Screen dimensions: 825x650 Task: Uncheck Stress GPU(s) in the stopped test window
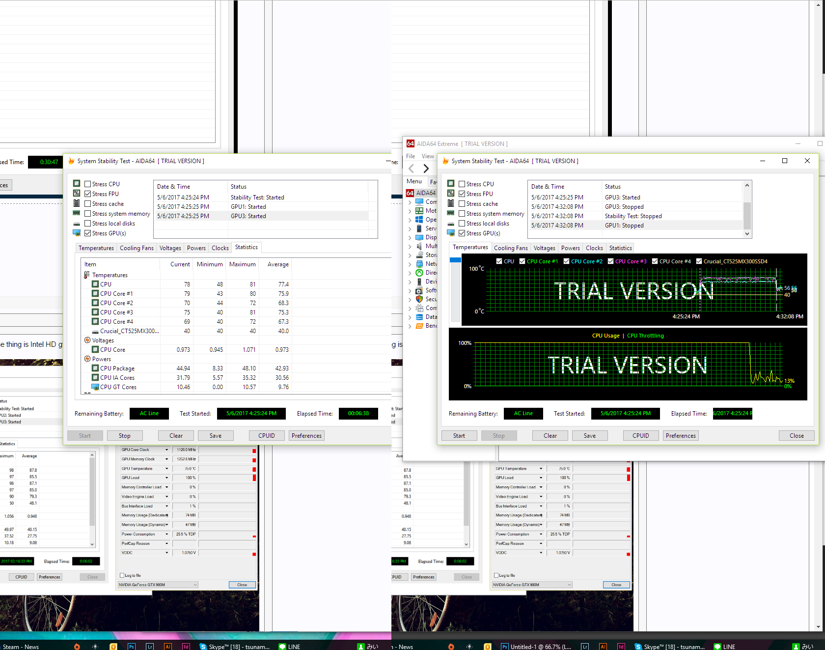tap(462, 233)
